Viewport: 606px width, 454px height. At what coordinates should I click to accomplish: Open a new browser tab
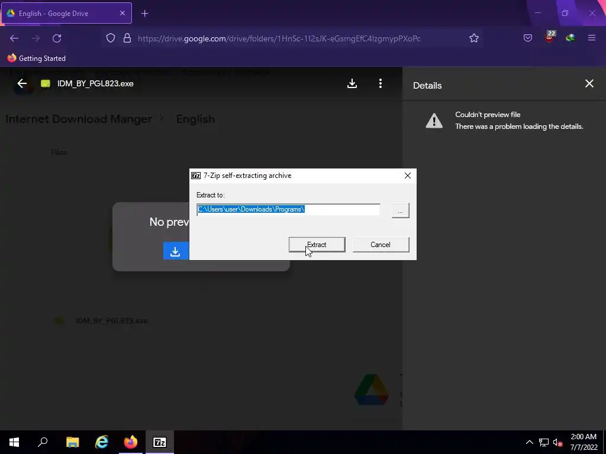[144, 14]
